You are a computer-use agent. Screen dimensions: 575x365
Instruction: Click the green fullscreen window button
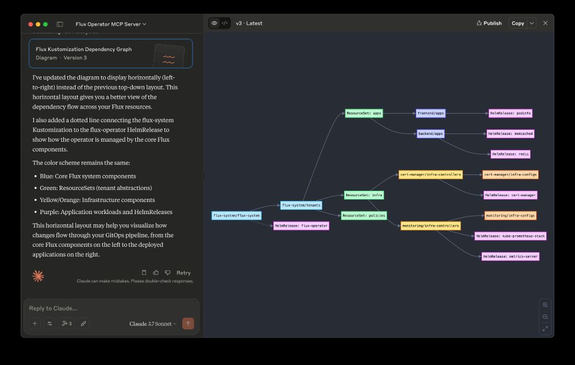pos(45,24)
